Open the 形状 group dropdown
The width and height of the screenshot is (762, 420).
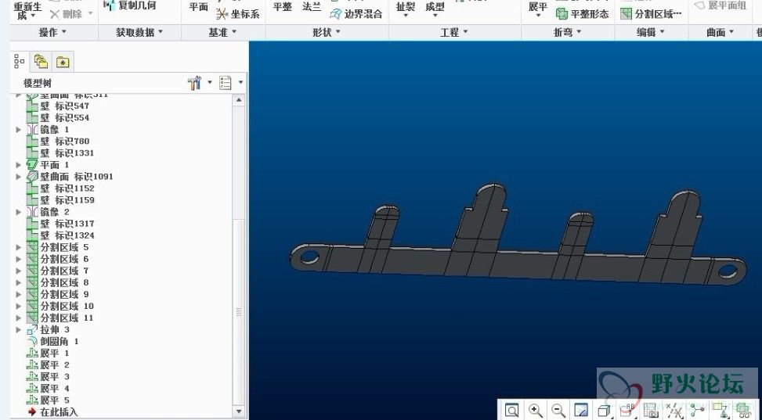327,33
